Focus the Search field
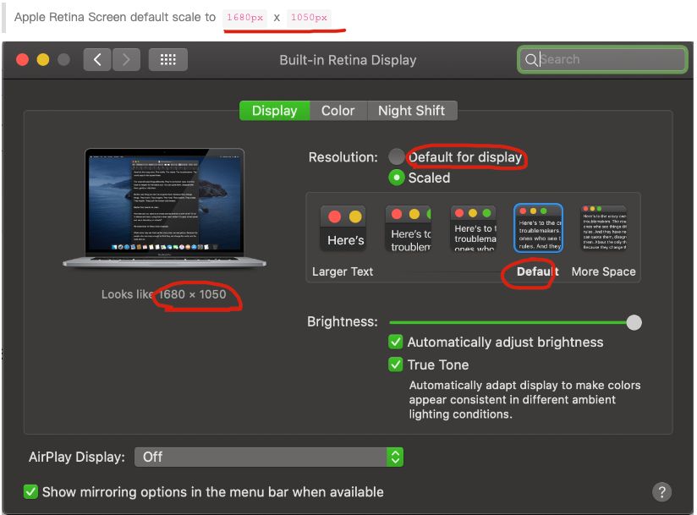 (x=602, y=59)
